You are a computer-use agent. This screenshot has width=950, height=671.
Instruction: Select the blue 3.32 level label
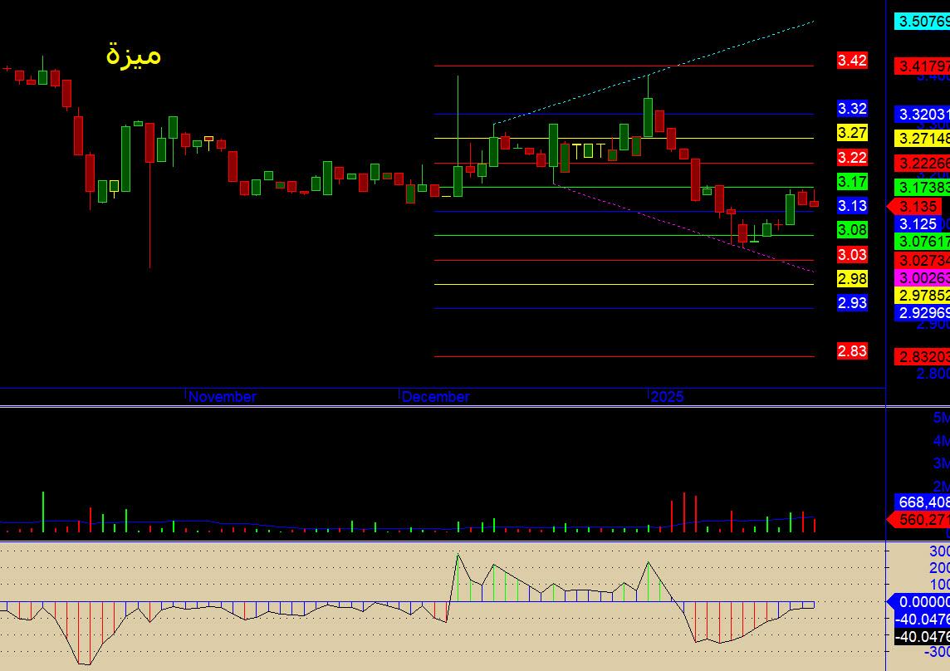click(x=852, y=109)
